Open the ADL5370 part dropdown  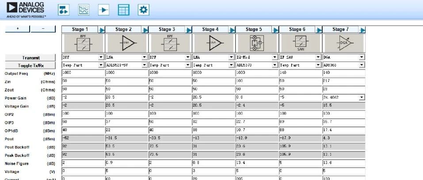[x=274, y=65]
